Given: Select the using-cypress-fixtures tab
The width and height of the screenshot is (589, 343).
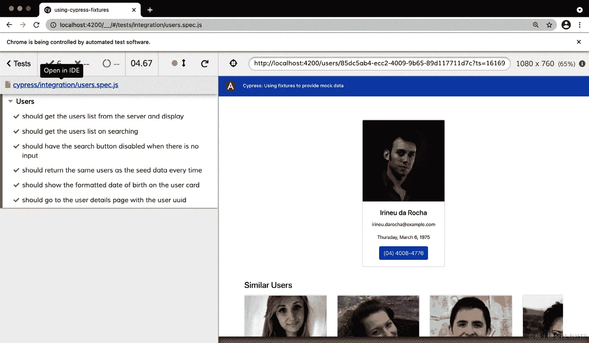Looking at the screenshot, I should pos(90,10).
